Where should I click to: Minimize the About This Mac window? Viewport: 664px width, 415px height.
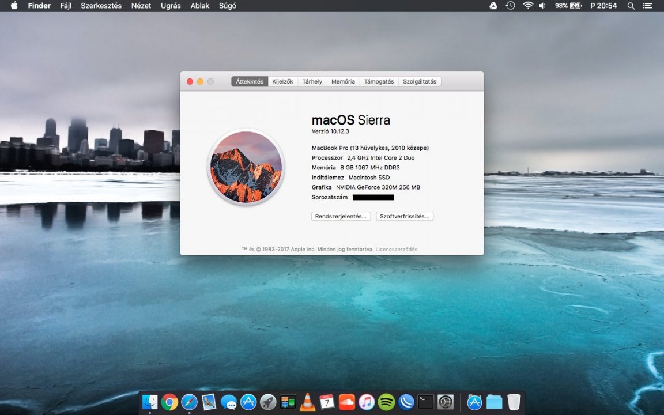(201, 81)
